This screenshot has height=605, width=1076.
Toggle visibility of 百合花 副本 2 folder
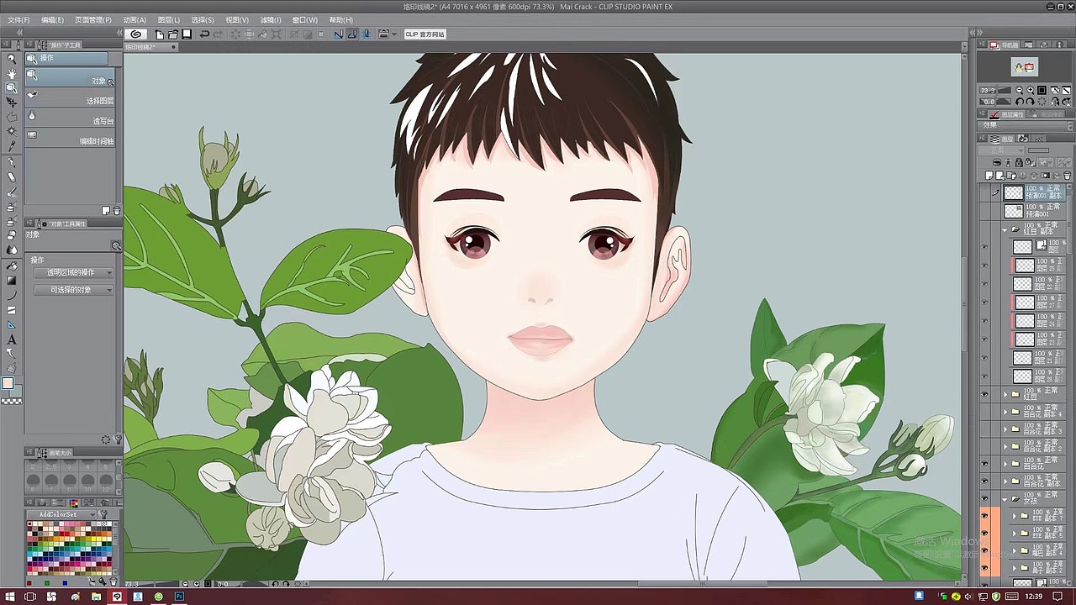pyautogui.click(x=985, y=446)
